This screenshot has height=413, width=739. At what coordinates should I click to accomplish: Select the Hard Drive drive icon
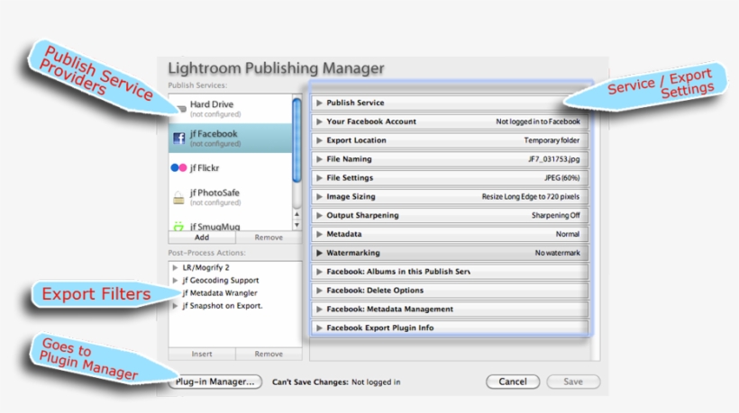coord(181,109)
